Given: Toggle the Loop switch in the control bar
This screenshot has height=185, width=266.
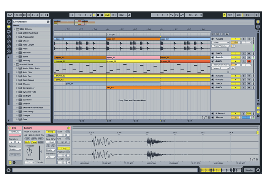Looking at the screenshot, I should tap(177, 15).
